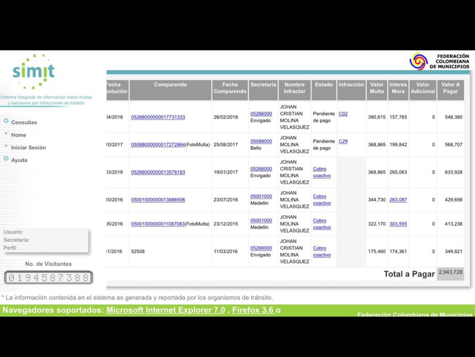This screenshot has width=475, height=357.
Task: Click the Estado column header
Action: [324, 90]
